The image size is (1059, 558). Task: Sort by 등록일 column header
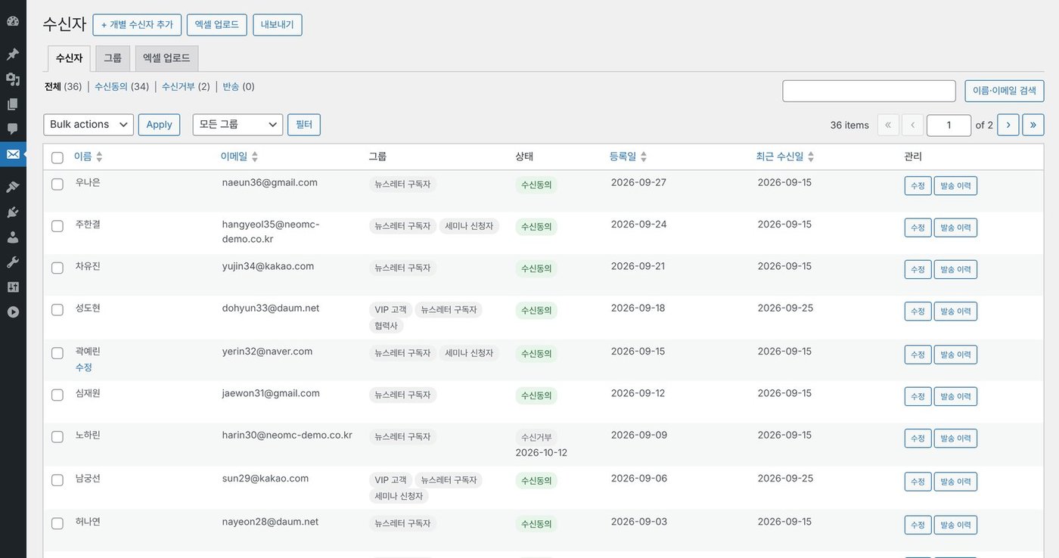[x=628, y=157]
